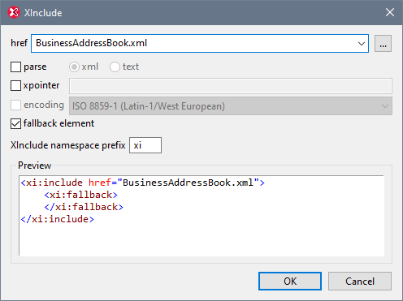Click the xi:fallback opening tag in preview

pyautogui.click(x=81, y=195)
